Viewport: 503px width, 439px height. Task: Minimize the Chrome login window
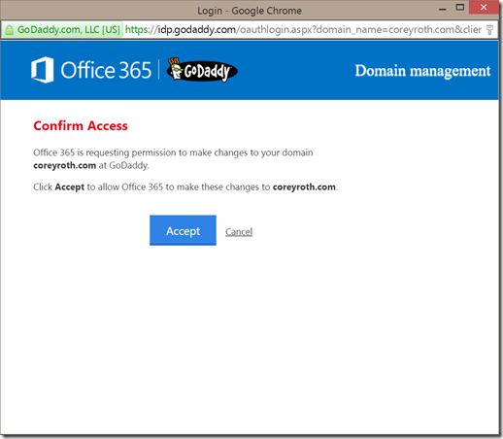coord(443,8)
